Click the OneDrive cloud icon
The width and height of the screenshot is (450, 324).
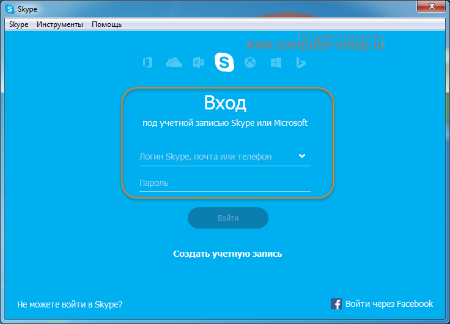pos(174,62)
